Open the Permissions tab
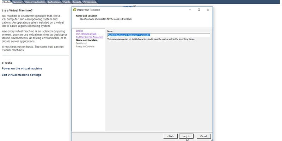 (90, 2)
